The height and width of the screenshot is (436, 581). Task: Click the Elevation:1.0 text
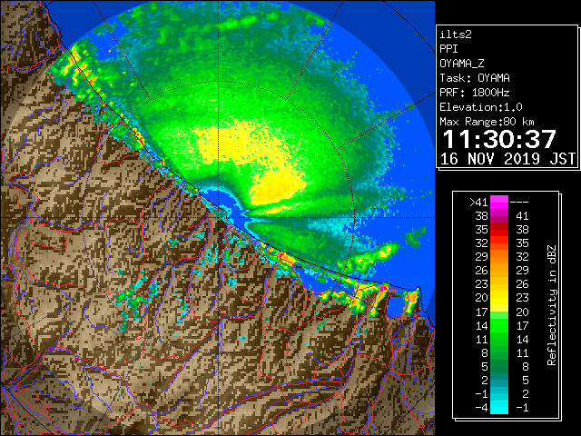click(x=481, y=107)
